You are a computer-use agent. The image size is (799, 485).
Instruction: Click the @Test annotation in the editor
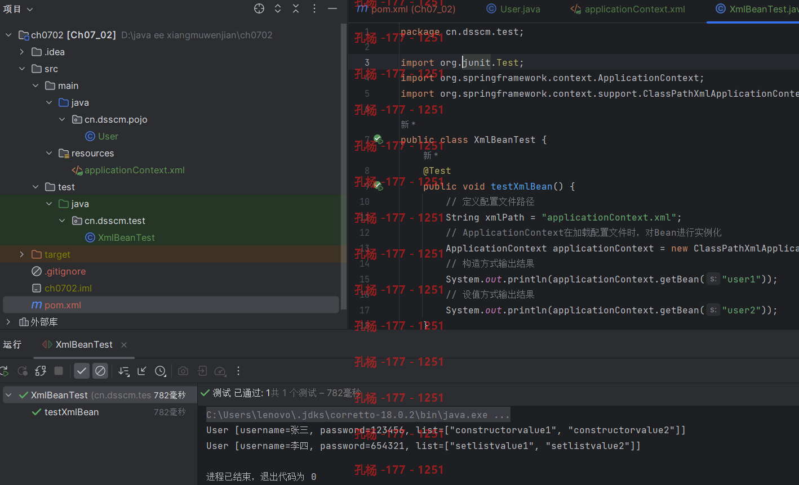tap(437, 170)
